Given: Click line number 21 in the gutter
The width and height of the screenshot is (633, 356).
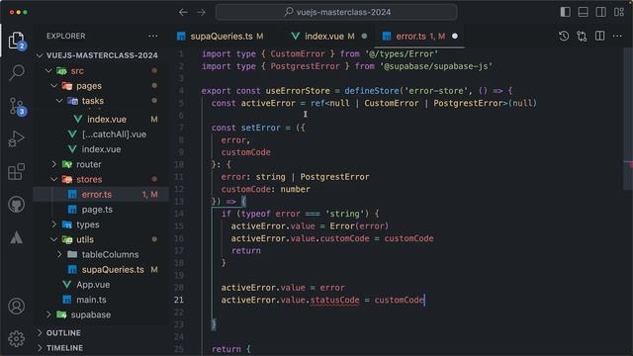Looking at the screenshot, I should pos(179,300).
